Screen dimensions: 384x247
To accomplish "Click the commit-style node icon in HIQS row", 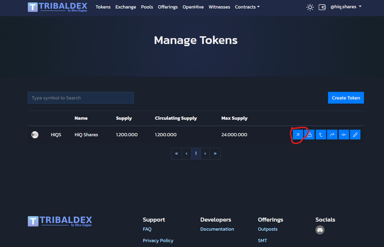I will (x=344, y=134).
